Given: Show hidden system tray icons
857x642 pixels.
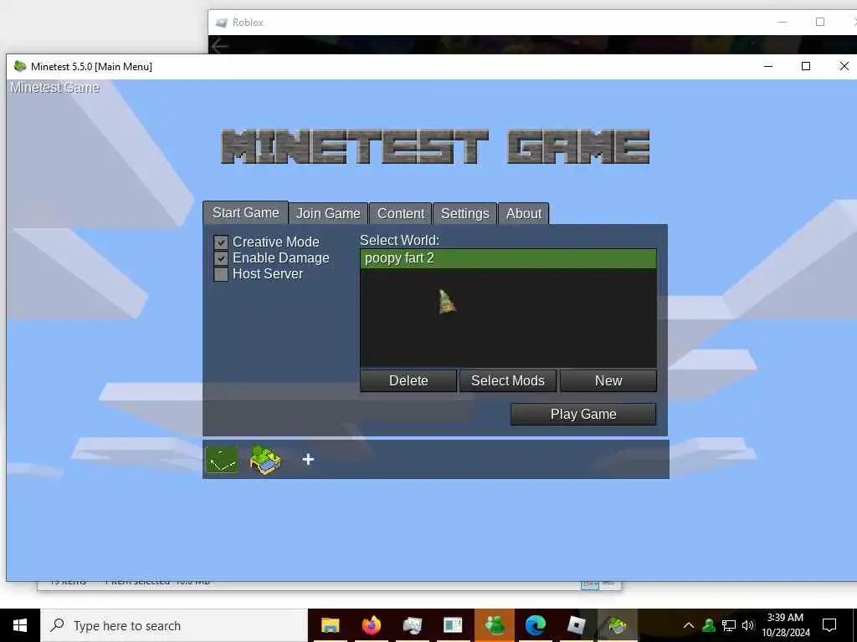Looking at the screenshot, I should click(689, 625).
